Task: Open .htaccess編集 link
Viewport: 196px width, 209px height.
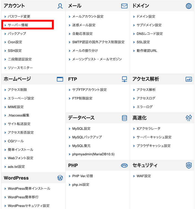Action: point(18,115)
